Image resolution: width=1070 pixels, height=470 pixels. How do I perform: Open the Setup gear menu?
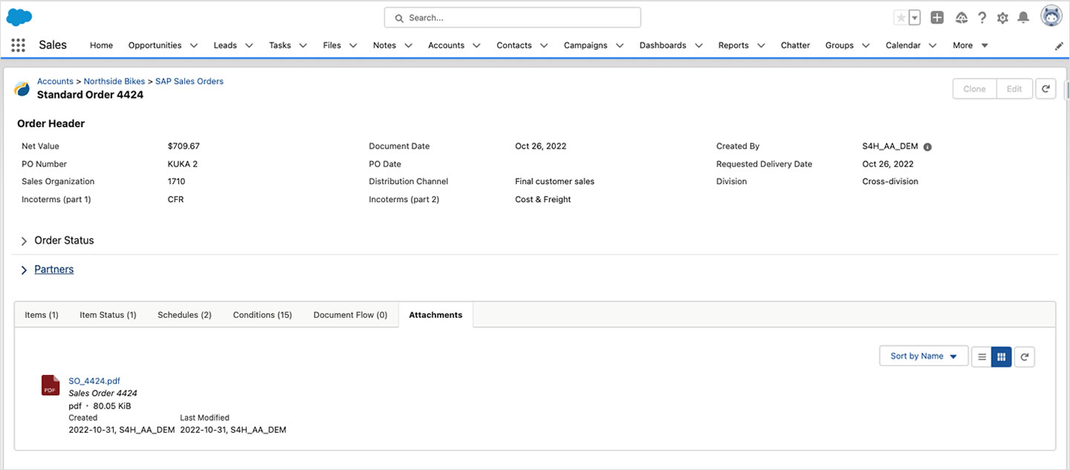[x=1002, y=18]
